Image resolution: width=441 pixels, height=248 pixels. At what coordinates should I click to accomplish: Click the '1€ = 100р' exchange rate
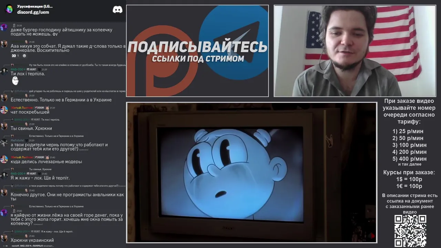(409, 186)
